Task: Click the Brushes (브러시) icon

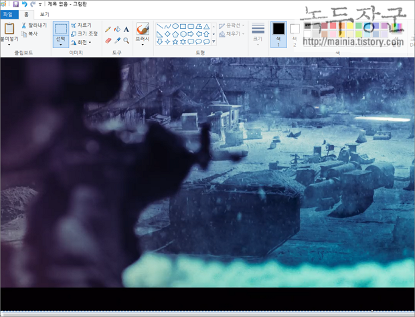Action: coord(143,29)
